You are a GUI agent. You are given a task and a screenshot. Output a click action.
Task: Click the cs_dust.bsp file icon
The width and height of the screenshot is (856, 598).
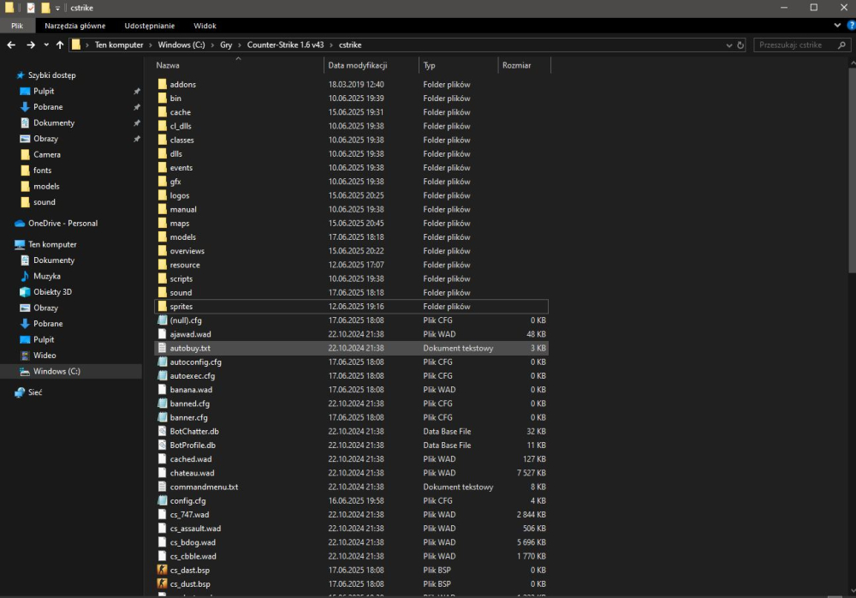(x=162, y=583)
